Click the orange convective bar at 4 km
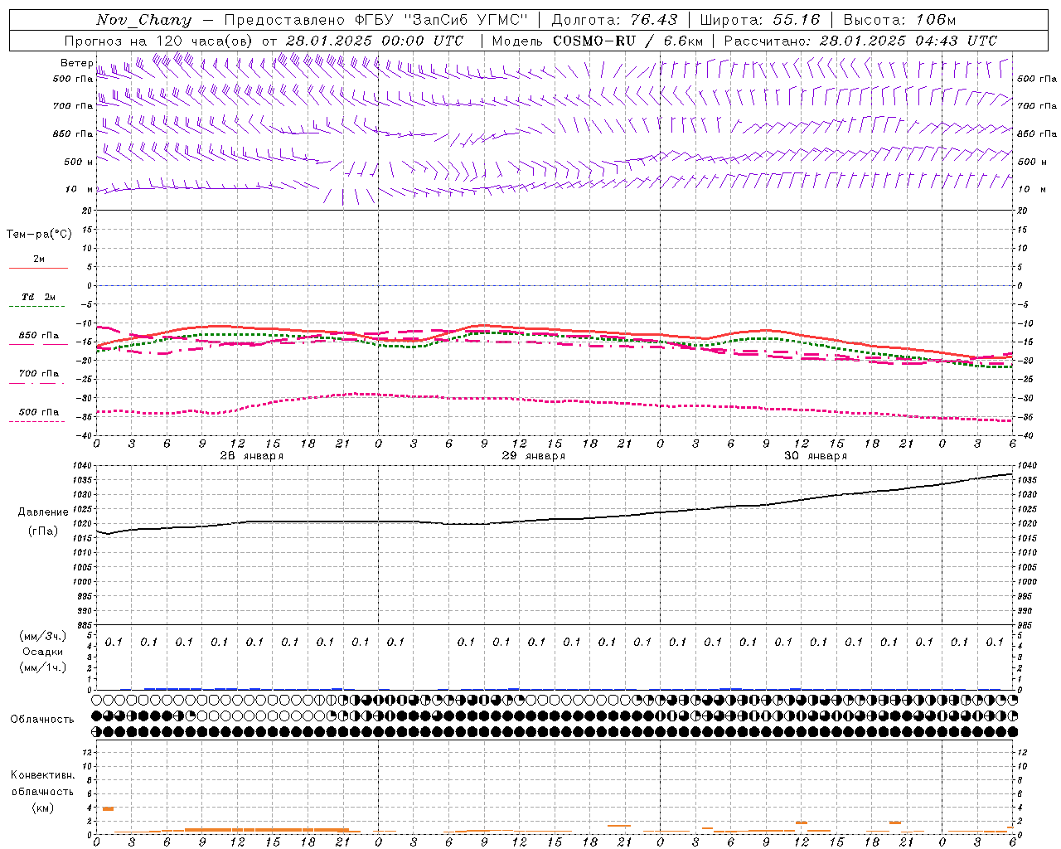The image size is (1061, 849). (x=108, y=808)
